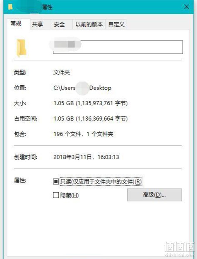197x259 pixels.
Task: Toggle the 只读 read-only checkbox
Action: click(x=56, y=182)
